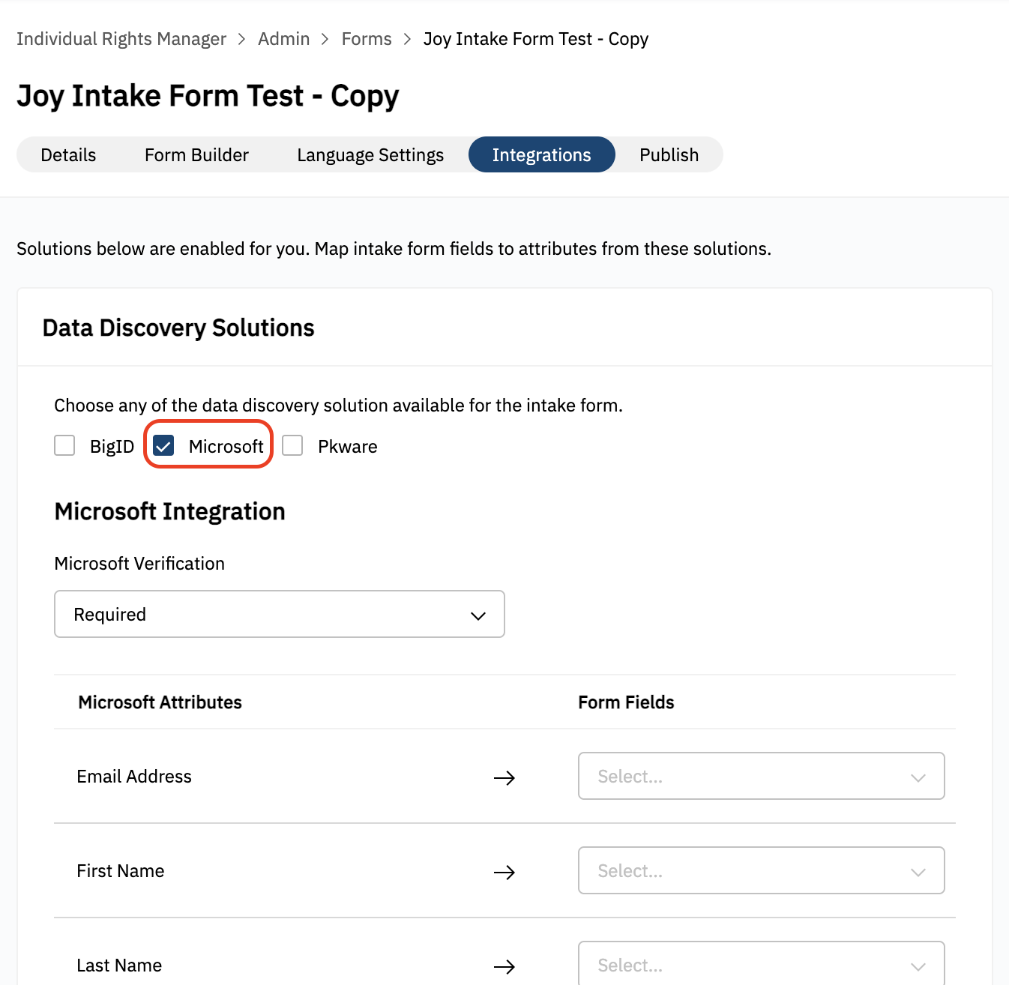
Task: Click chevron in Email Address select box
Action: pos(918,777)
